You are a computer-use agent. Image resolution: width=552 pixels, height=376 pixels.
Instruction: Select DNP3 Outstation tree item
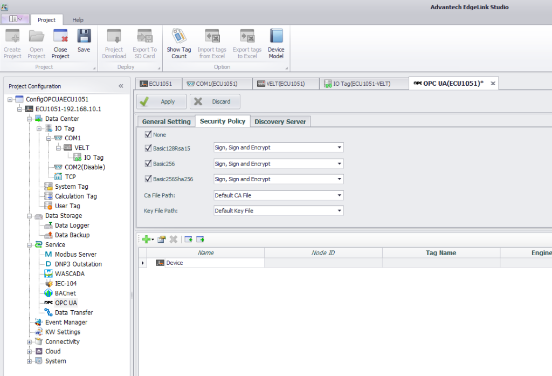point(78,264)
